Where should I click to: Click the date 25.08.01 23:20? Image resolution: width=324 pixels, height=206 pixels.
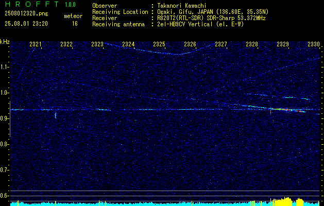tap(26, 24)
